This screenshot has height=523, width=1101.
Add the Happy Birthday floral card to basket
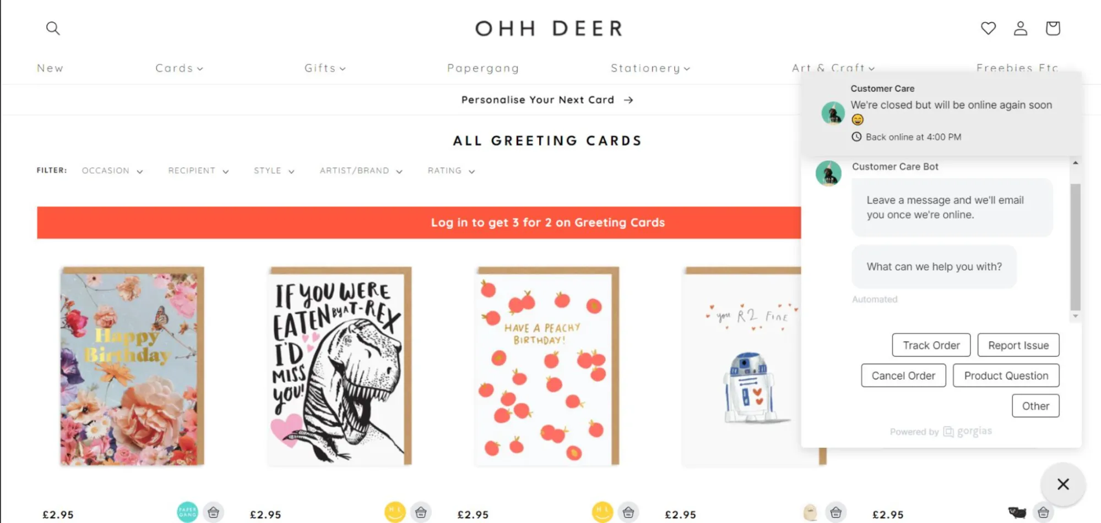(x=213, y=513)
